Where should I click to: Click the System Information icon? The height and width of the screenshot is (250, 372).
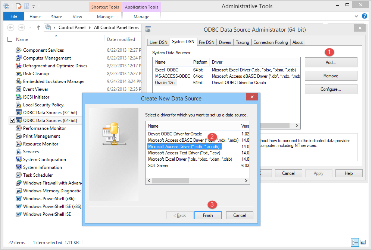coord(19,167)
